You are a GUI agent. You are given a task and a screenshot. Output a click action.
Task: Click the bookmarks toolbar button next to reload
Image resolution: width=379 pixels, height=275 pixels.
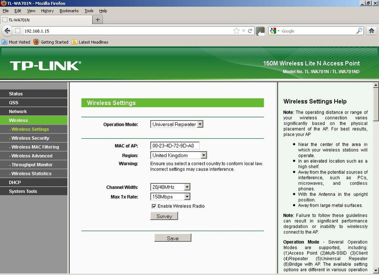[x=261, y=31]
